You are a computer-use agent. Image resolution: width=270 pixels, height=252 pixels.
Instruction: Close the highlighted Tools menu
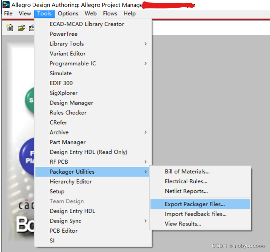pos(44,14)
